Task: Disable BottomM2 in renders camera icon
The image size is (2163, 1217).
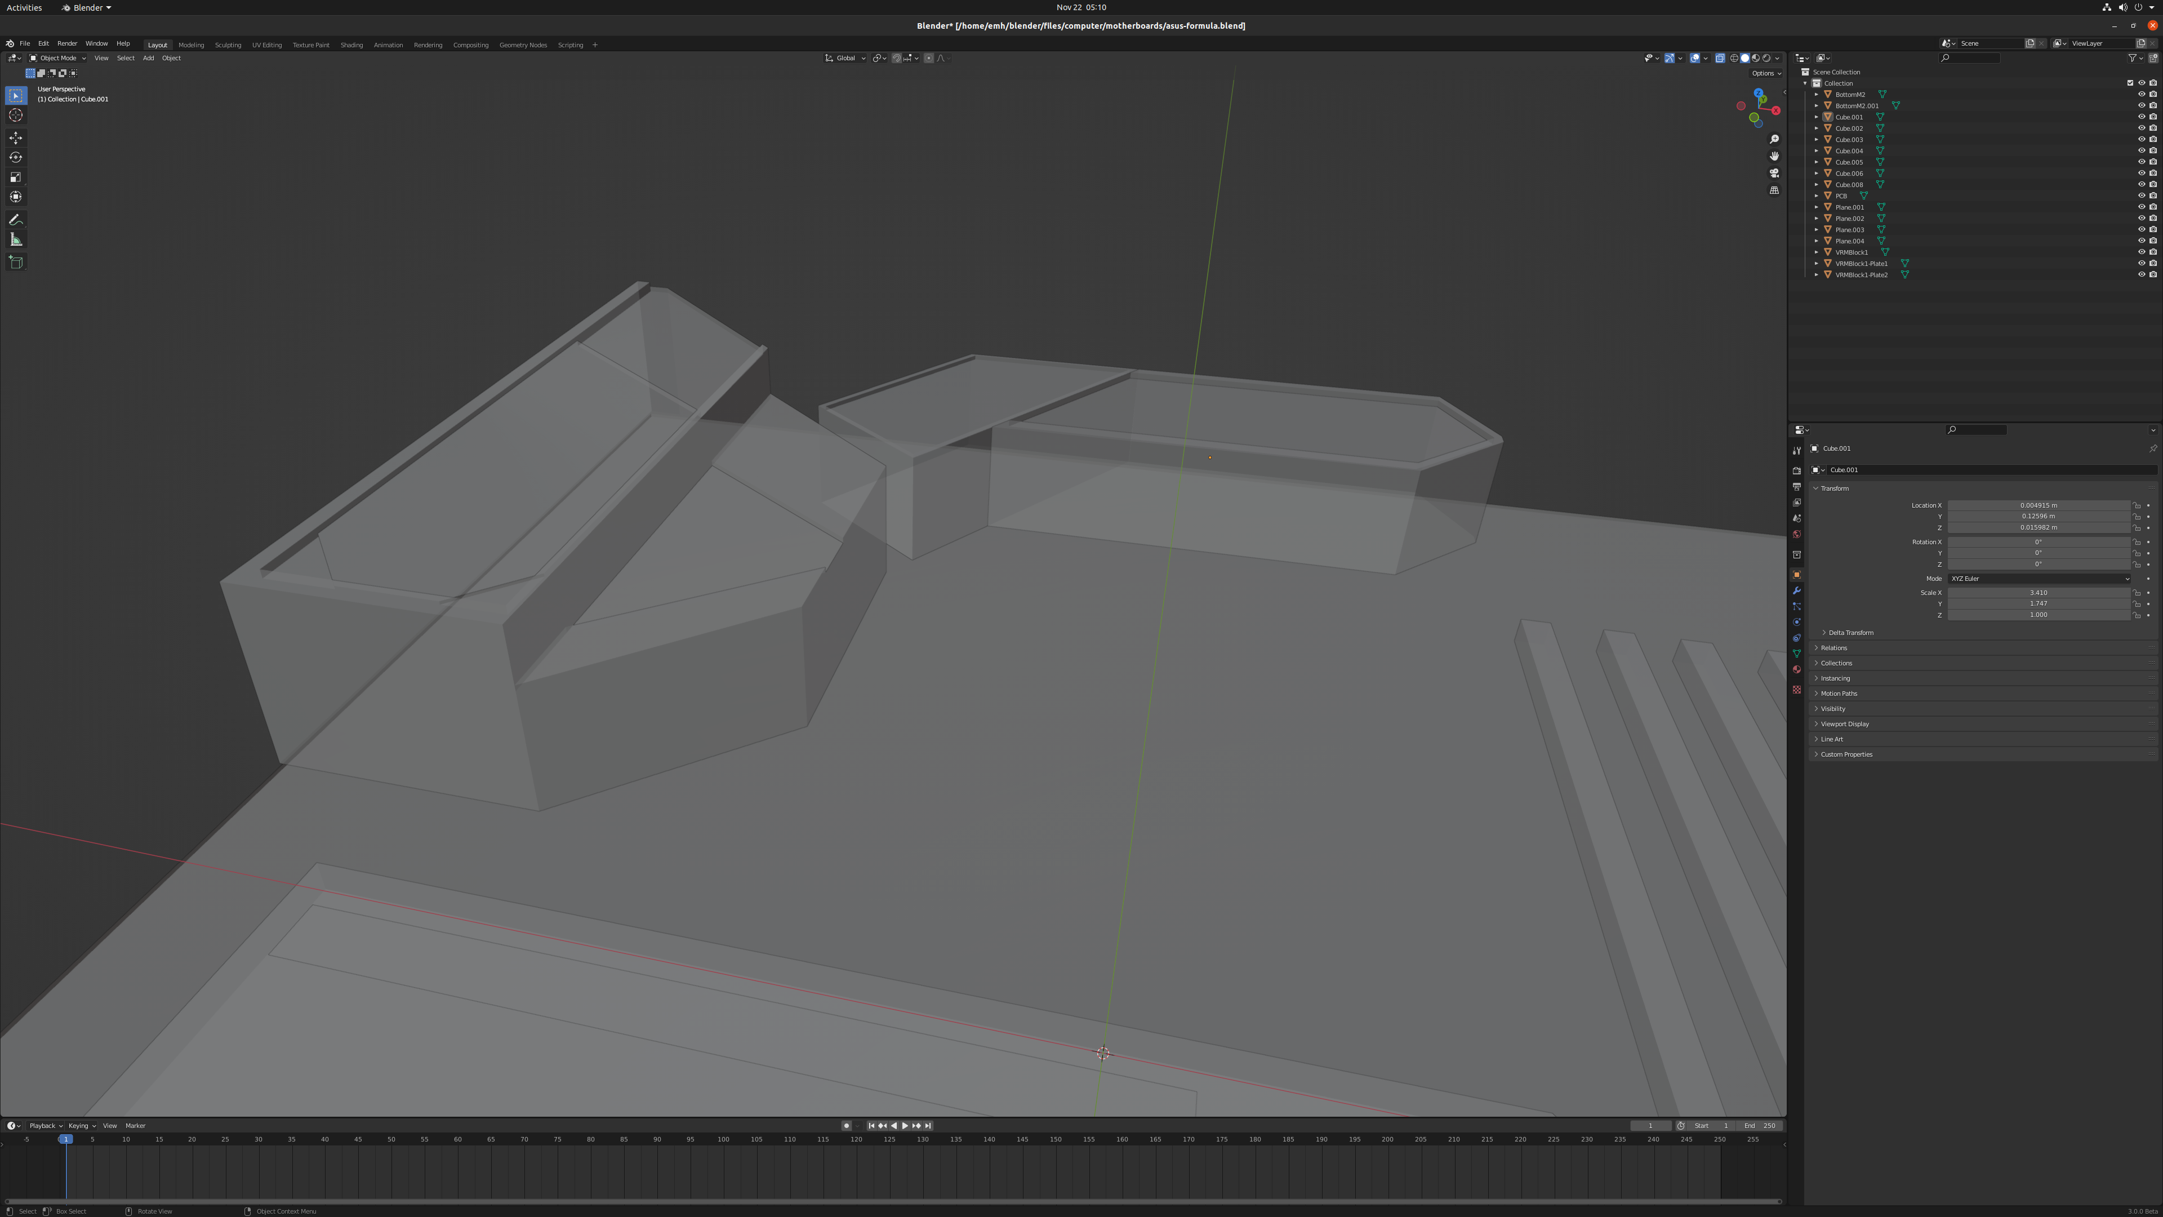Action: pyautogui.click(x=2153, y=94)
